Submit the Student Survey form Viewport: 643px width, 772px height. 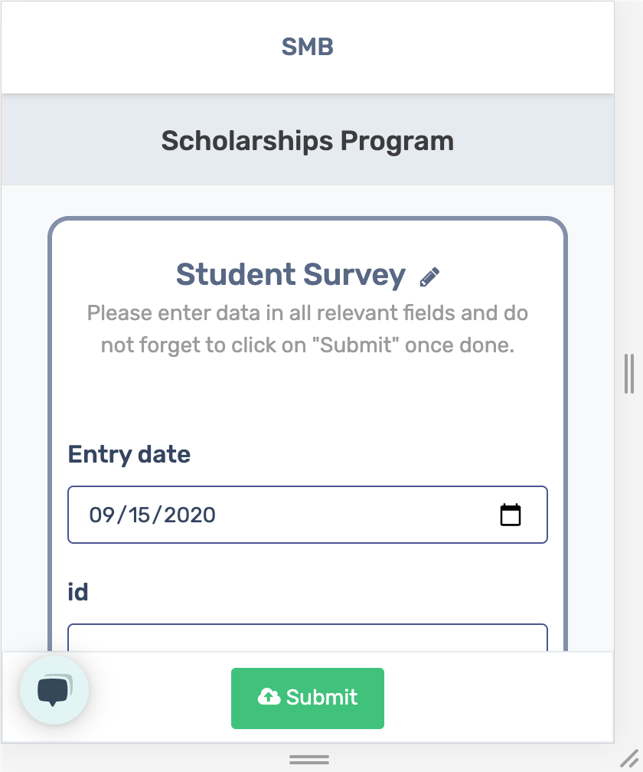click(308, 698)
